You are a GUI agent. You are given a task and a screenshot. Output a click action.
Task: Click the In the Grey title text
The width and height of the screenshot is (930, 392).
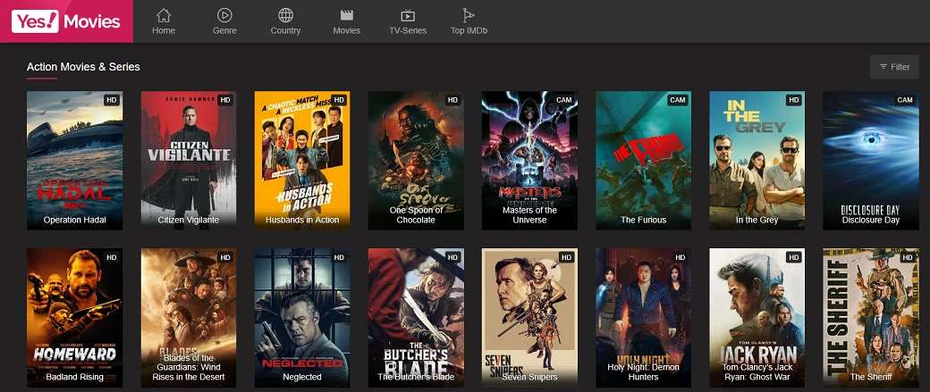click(x=757, y=220)
